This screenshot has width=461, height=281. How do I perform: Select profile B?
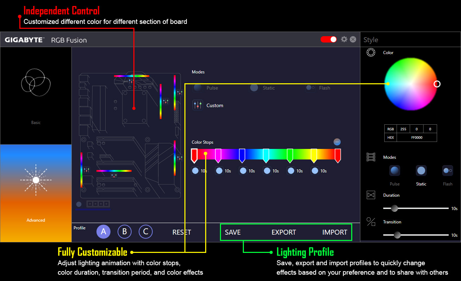(x=125, y=232)
